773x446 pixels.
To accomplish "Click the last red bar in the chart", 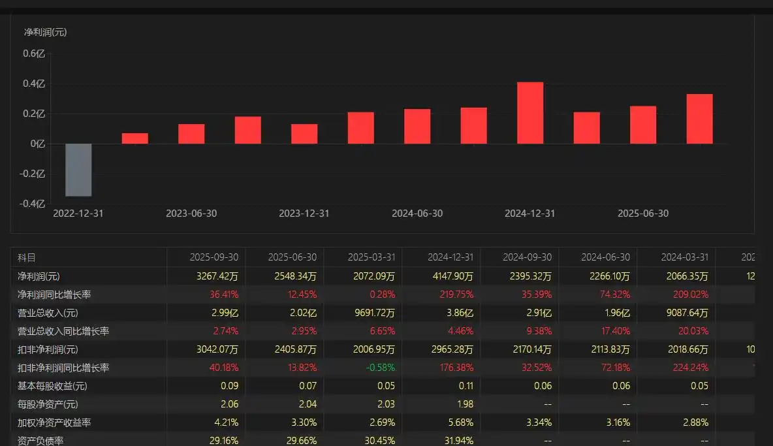I will (x=699, y=119).
